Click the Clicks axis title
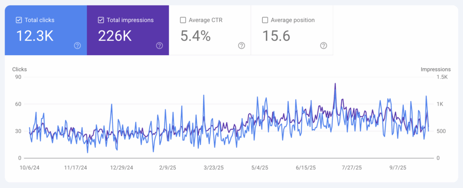 [19, 69]
